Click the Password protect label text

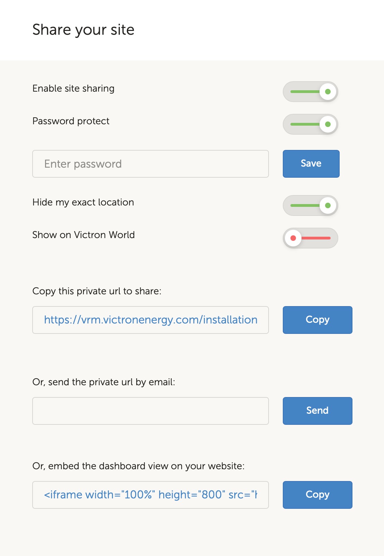(x=71, y=121)
